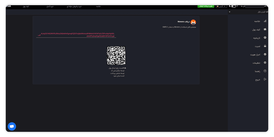The height and width of the screenshot is (137, 274).
Task: Open the language dropdown (فارسی)
Action: [x=221, y=6]
